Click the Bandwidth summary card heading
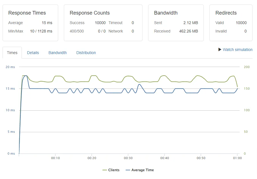257x179 pixels. 166,13
